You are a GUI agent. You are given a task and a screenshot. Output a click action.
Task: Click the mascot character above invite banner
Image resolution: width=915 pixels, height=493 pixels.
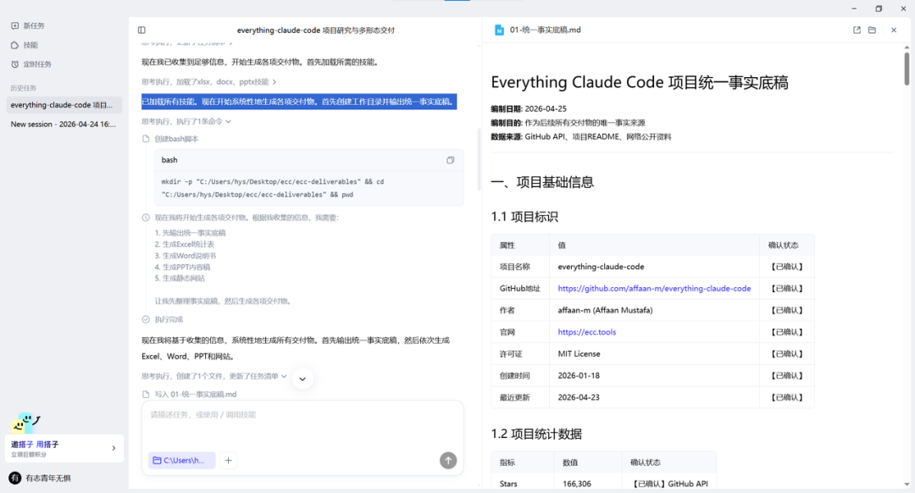pyautogui.click(x=25, y=423)
